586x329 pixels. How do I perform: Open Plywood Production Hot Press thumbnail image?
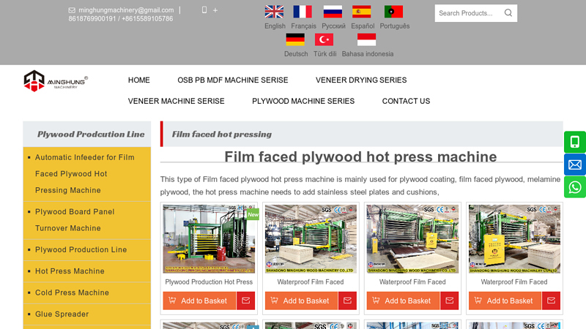tap(209, 239)
